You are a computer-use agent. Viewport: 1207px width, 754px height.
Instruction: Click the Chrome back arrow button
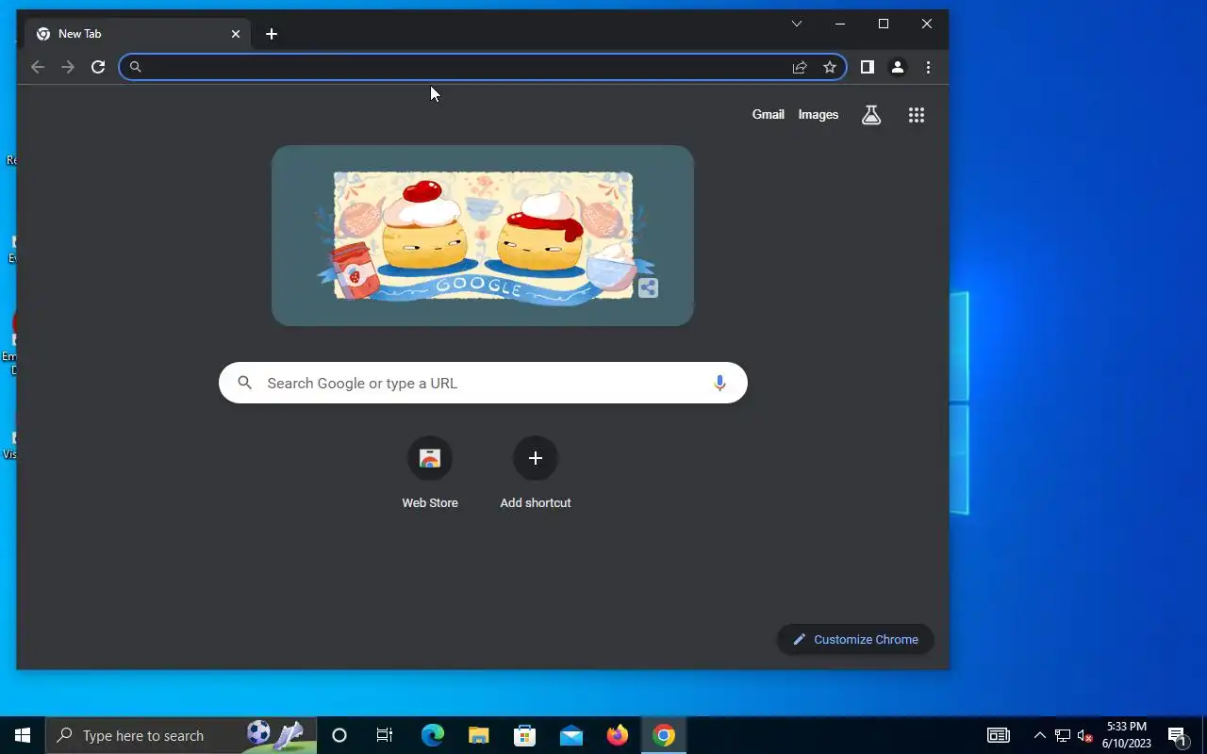pyautogui.click(x=38, y=67)
